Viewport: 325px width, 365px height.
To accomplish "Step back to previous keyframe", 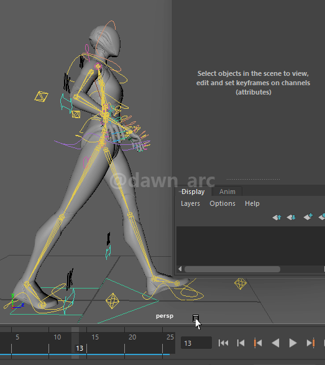I will (258, 343).
